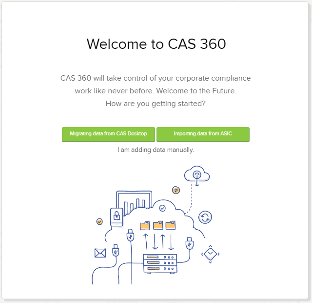Select the I am adding data manually link
Viewport: 312px width, 303px height.
point(156,150)
